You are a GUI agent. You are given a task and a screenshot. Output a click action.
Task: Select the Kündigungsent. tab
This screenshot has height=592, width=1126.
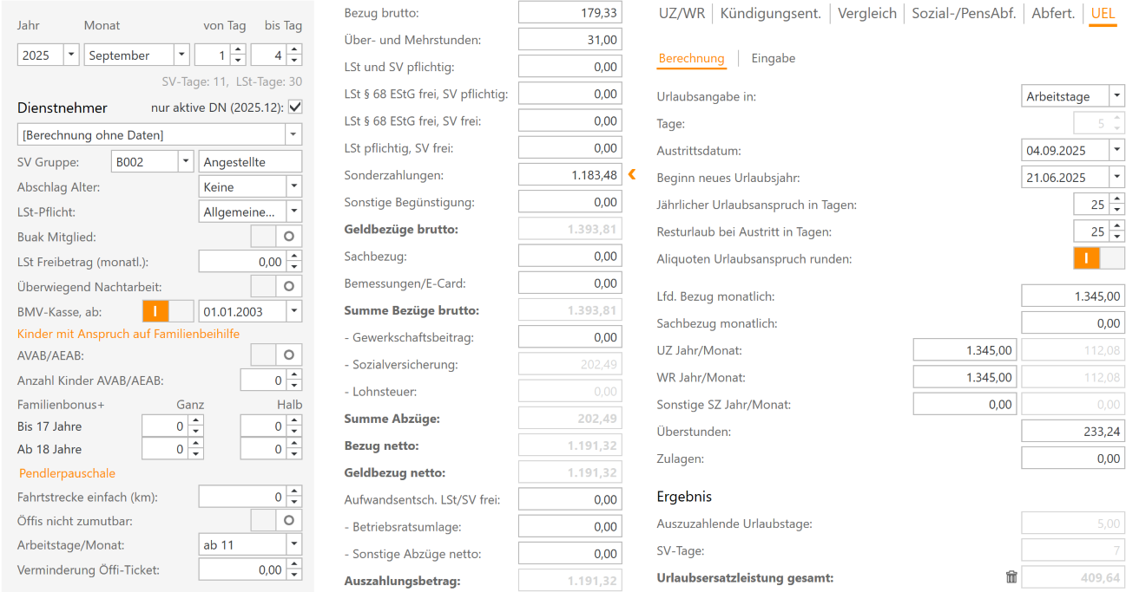(771, 14)
